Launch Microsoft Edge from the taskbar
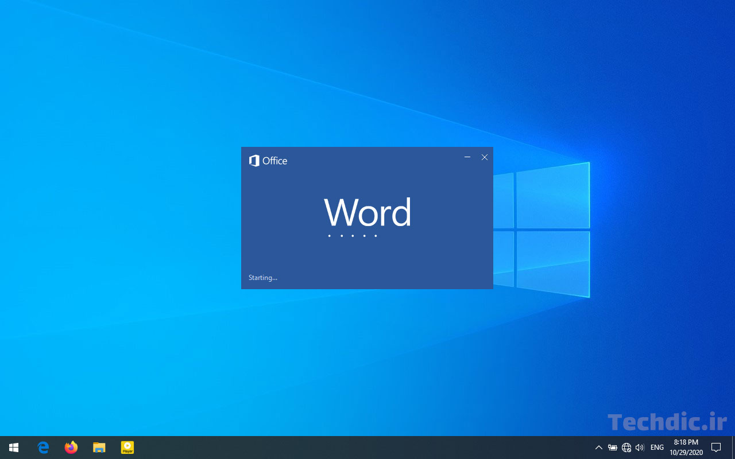Screen dimensions: 735x459 (x=43, y=448)
